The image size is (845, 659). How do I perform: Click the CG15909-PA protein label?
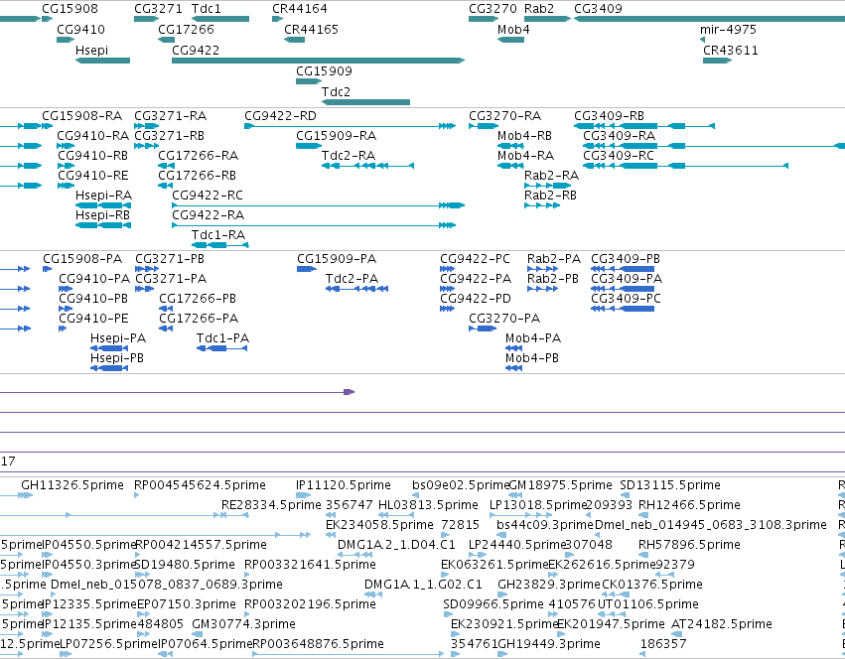click(x=337, y=259)
